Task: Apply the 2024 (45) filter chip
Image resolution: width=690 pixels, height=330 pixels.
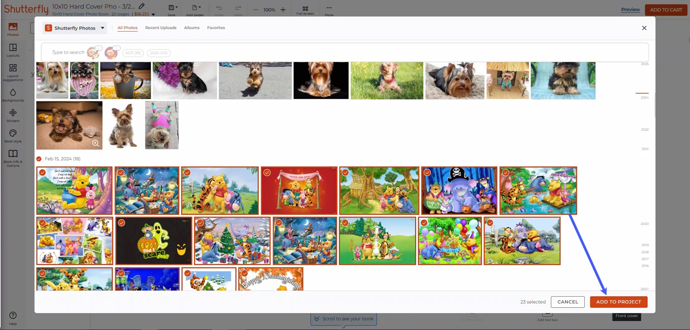Action: point(159,53)
